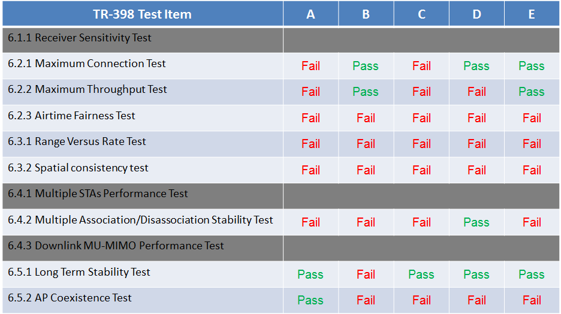
Task: Click Fail result for Range Versus Rate column C
Action: [x=421, y=144]
